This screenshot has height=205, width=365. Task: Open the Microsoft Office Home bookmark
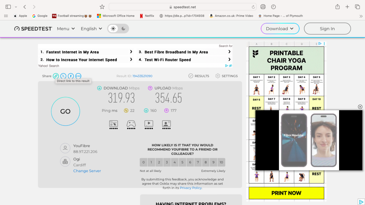pos(116,16)
